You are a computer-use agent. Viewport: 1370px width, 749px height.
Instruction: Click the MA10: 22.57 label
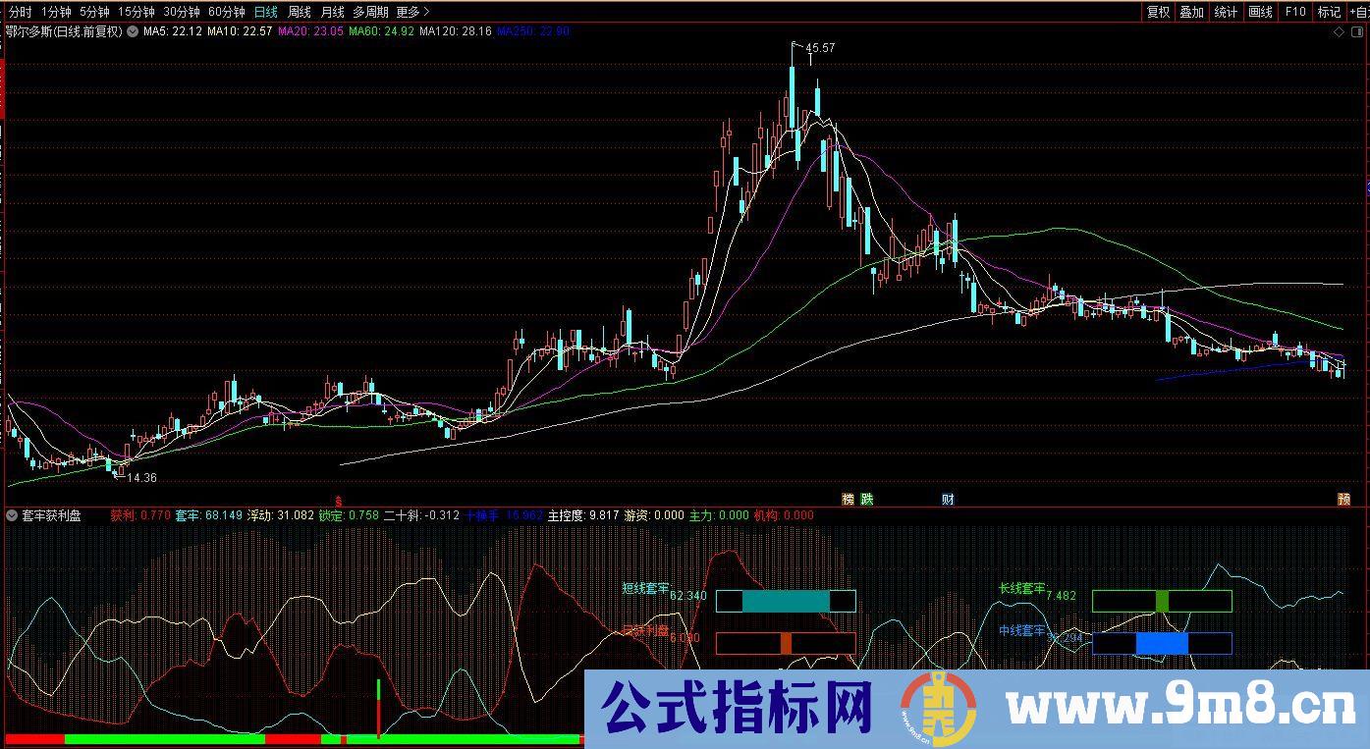tap(241, 31)
